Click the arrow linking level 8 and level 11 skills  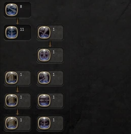click(17, 21)
